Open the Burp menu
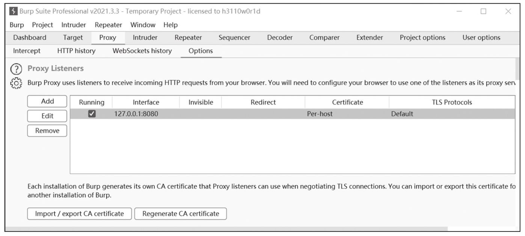This screenshot has height=236, width=525. point(17,25)
